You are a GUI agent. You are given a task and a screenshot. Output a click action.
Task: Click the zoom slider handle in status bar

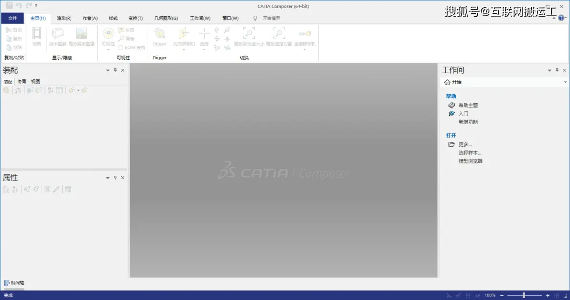524,296
